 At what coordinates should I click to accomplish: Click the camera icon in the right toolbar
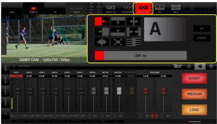click(177, 66)
